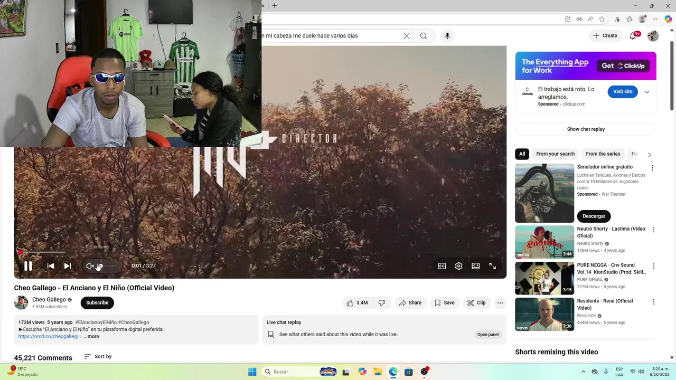Toggle closed captions on the player

[442, 266]
